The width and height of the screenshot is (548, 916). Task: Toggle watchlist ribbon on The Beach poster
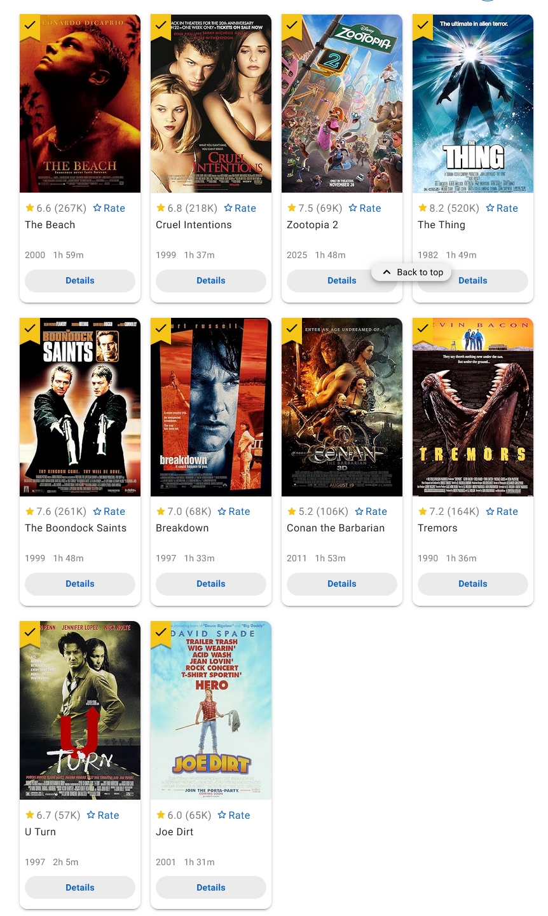click(x=30, y=26)
